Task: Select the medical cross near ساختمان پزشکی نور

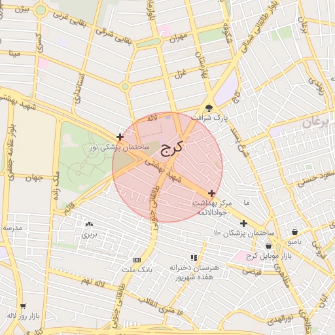Action: (120, 137)
